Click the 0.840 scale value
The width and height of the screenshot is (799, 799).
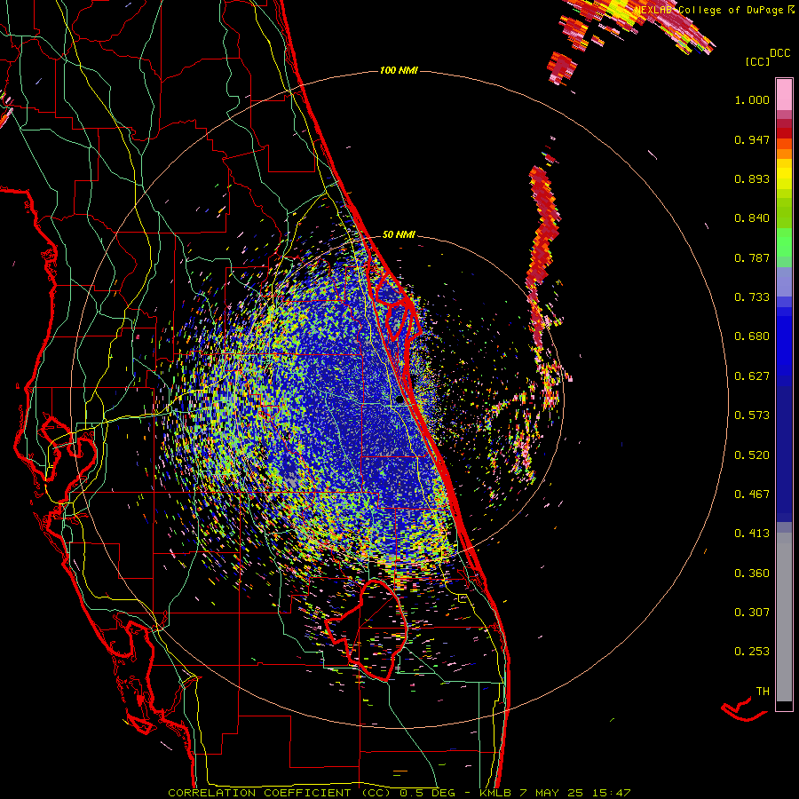point(752,218)
